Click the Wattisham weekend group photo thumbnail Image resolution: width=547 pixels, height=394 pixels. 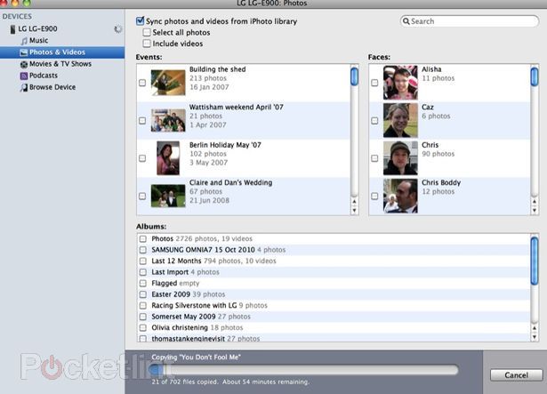(x=168, y=120)
